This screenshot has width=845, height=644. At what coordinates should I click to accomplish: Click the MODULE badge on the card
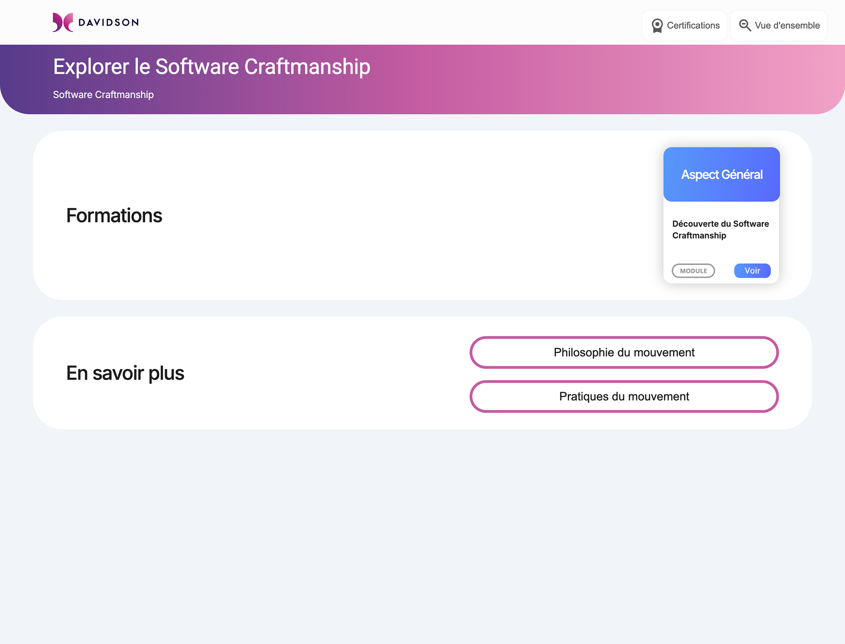(693, 271)
